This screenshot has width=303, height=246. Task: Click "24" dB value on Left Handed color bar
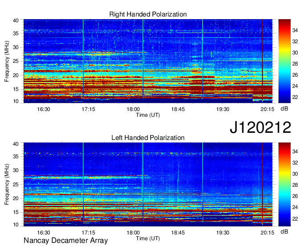point(295,208)
